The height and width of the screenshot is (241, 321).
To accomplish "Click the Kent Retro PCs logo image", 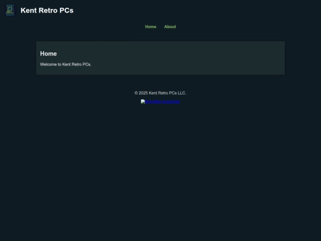I will tap(10, 10).
